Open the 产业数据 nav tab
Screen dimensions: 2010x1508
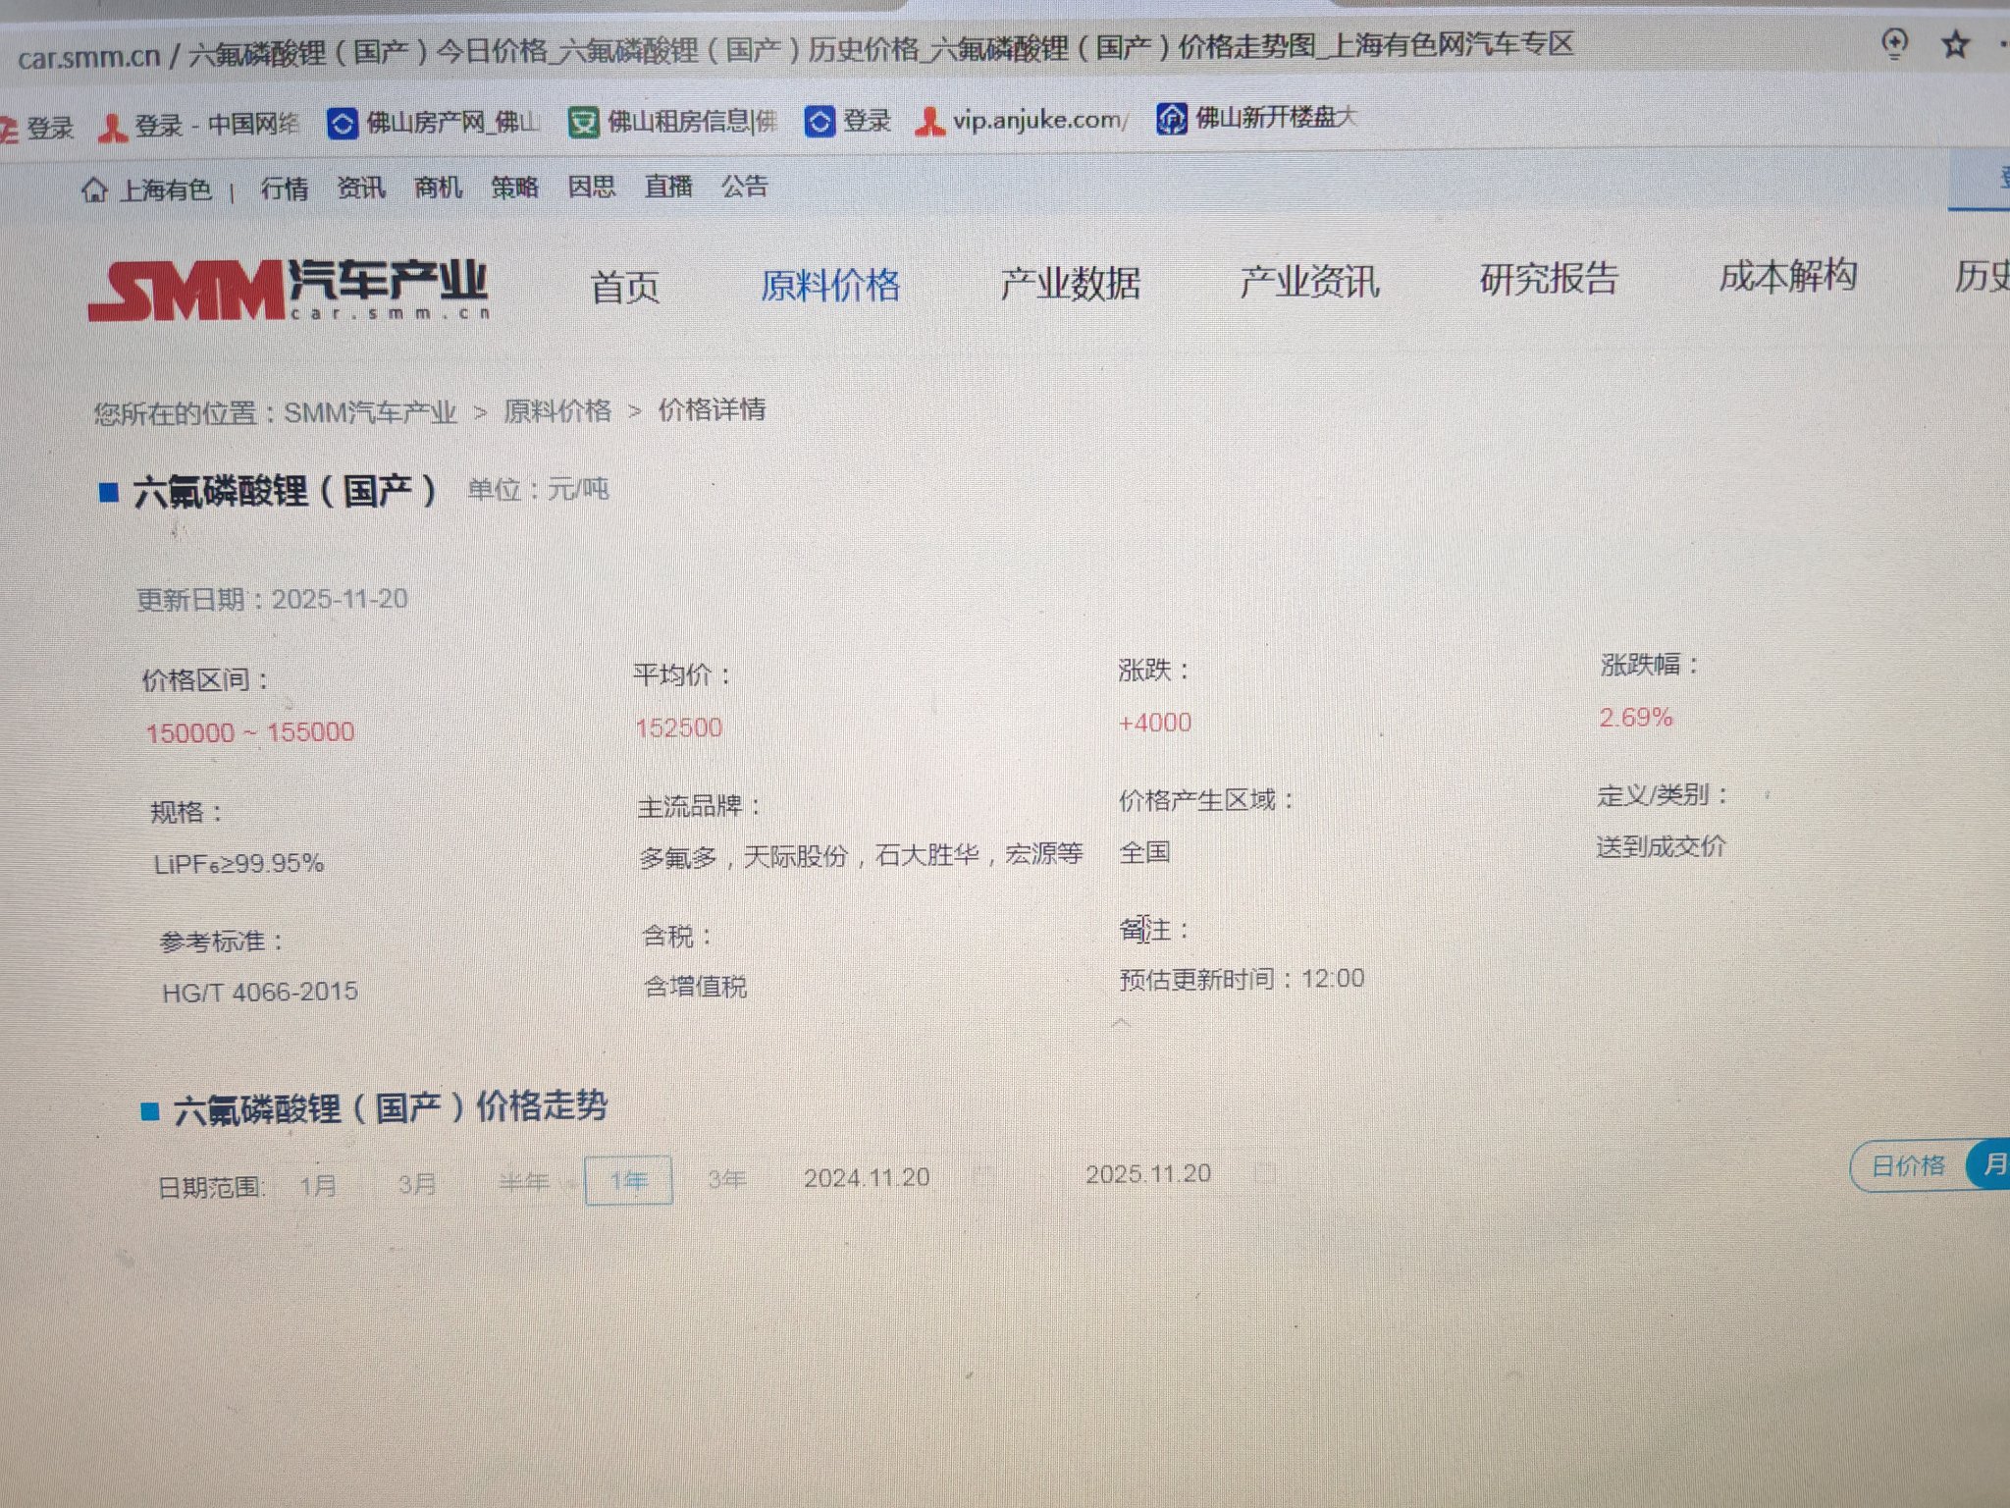pyautogui.click(x=1070, y=284)
